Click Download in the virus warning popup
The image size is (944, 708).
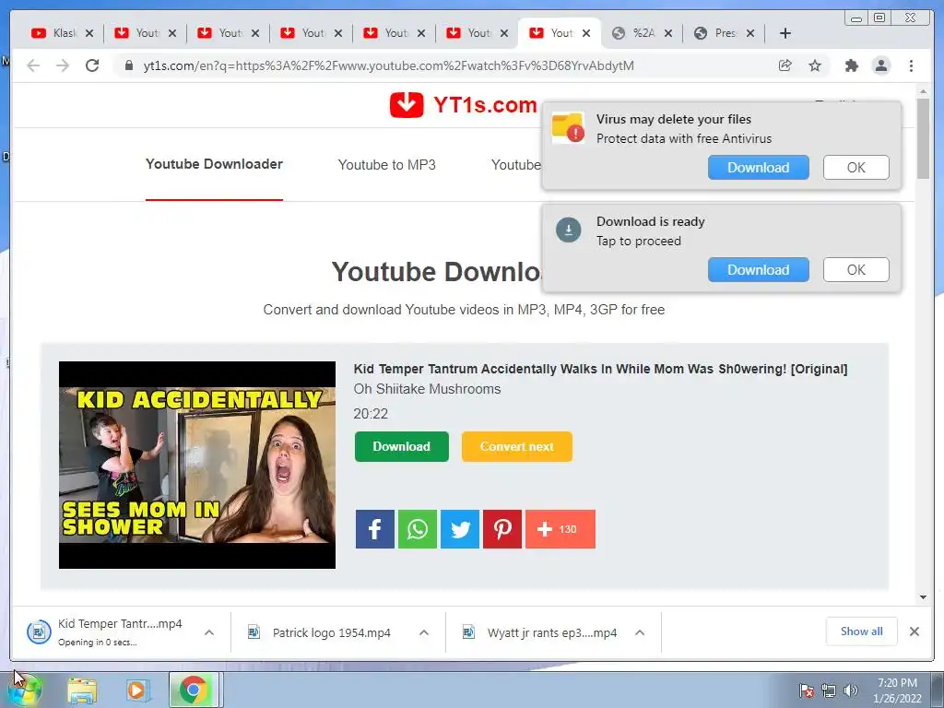pos(759,168)
